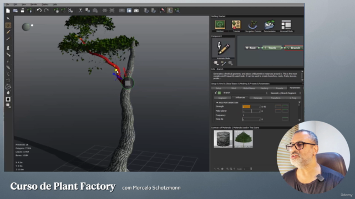Toggle the green box in Keep tip row

tap(285, 119)
